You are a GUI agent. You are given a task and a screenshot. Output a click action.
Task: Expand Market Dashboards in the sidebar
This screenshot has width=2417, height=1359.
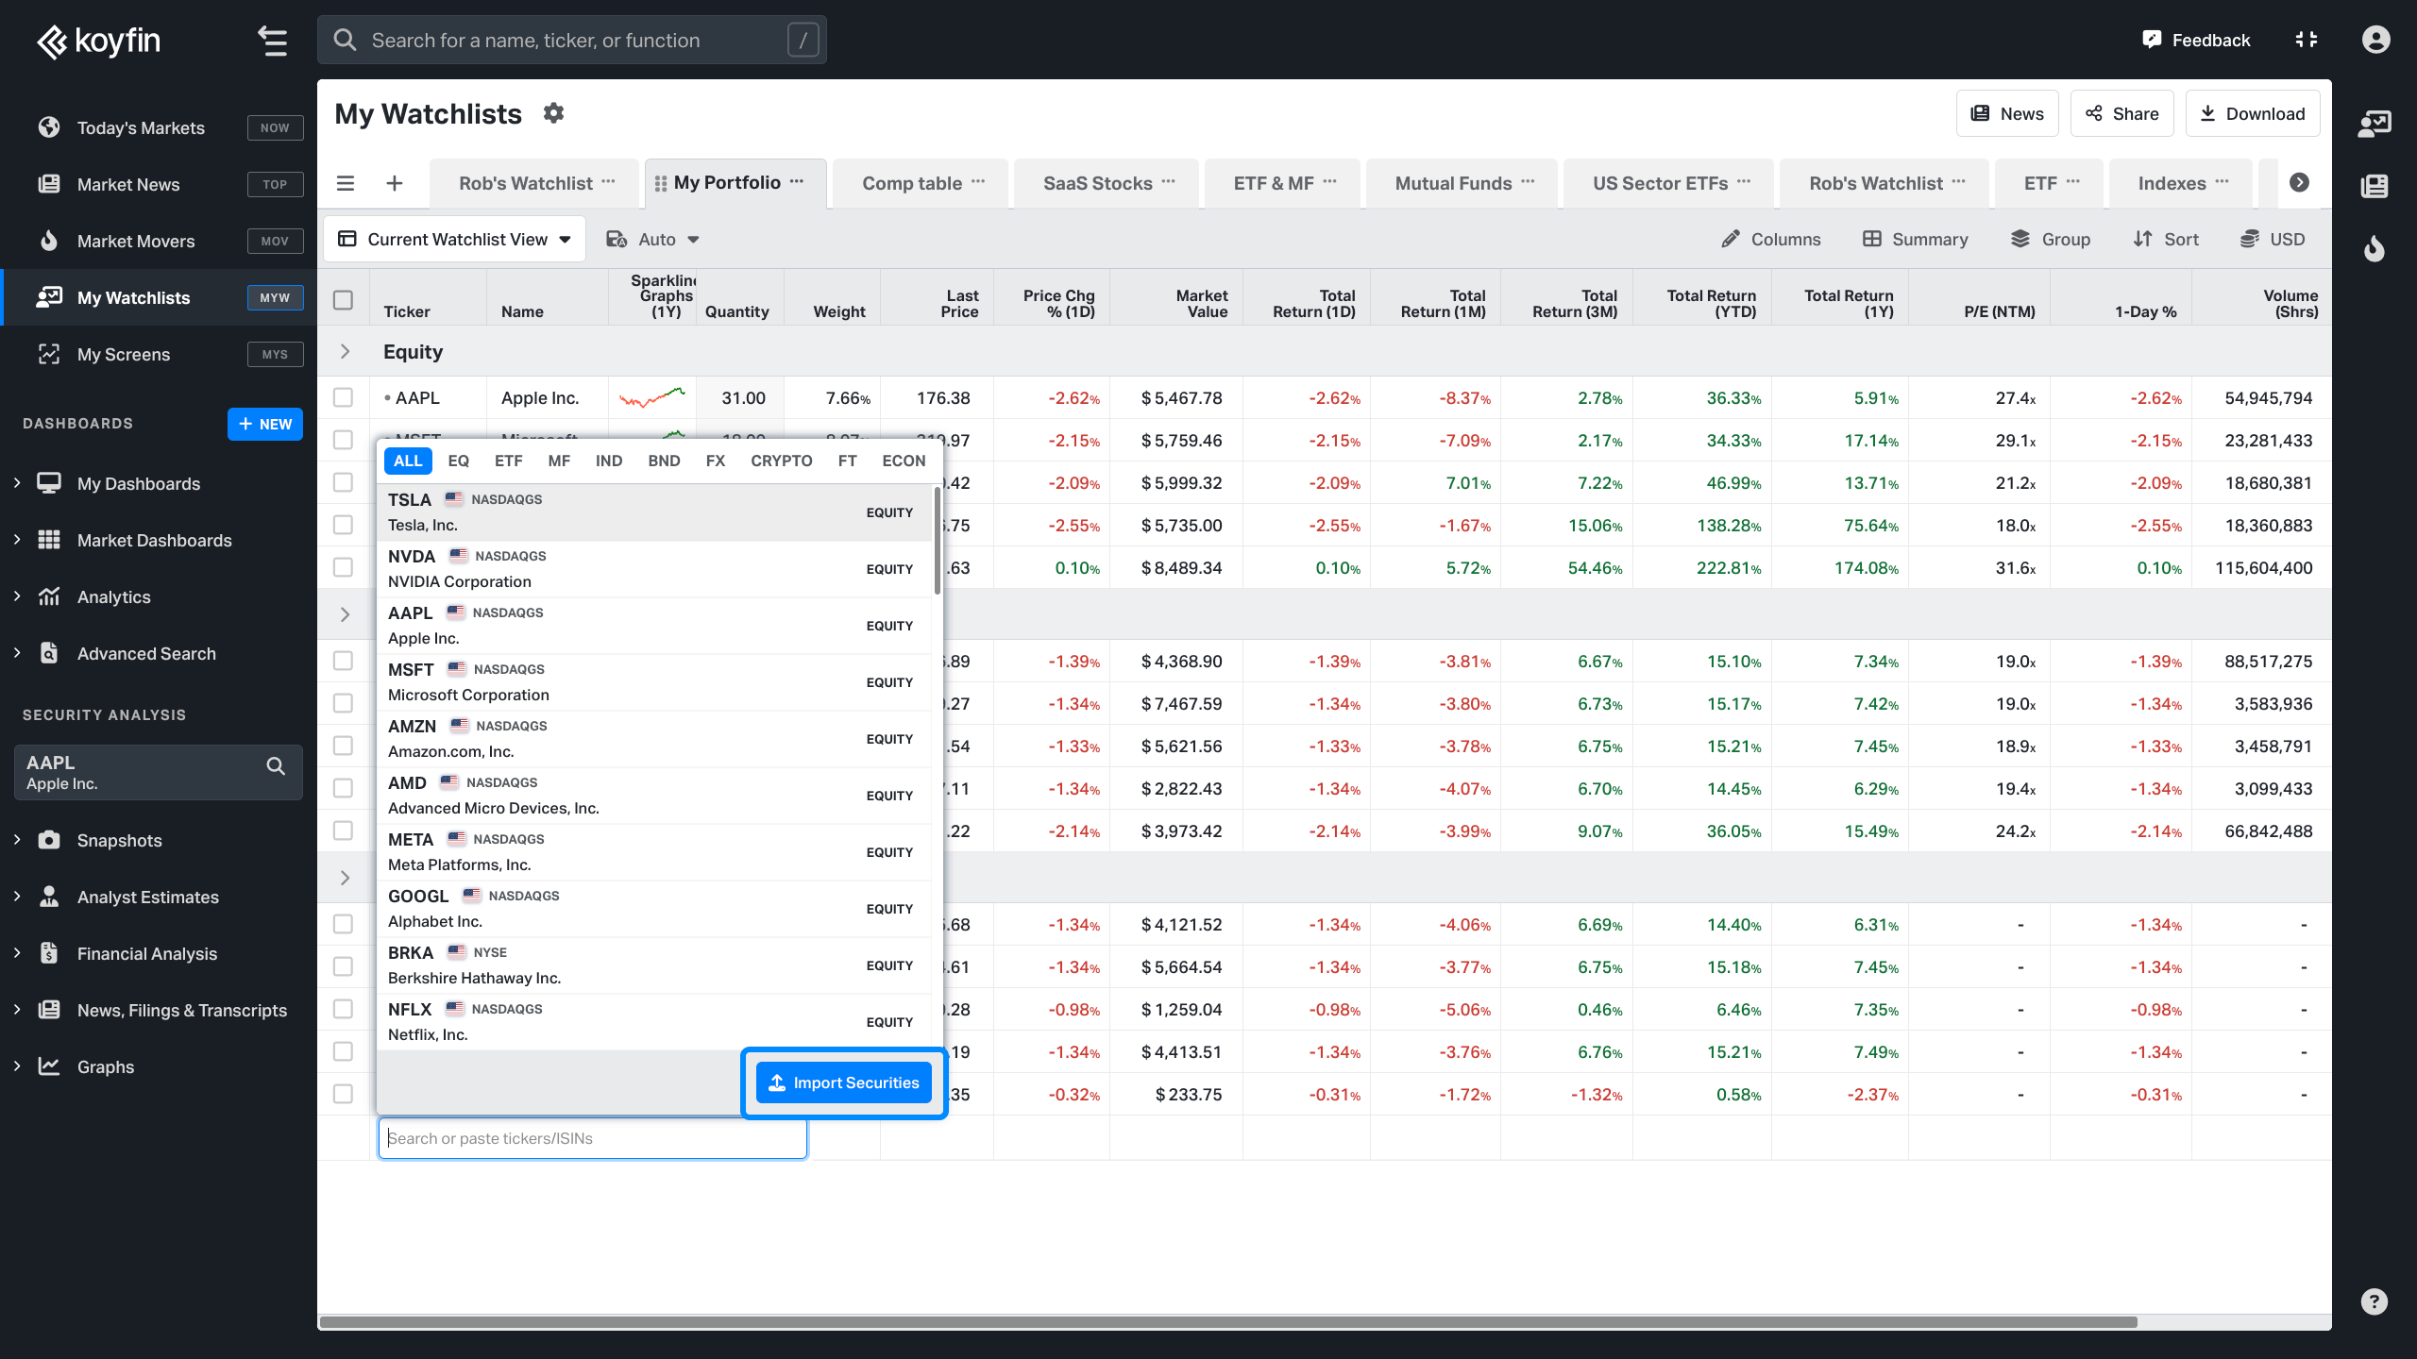tap(17, 540)
